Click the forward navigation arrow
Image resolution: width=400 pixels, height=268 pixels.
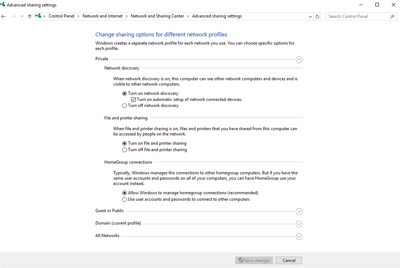click(14, 16)
